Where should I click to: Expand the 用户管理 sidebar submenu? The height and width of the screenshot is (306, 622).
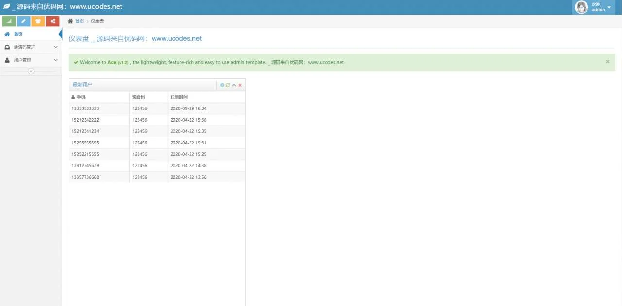click(31, 60)
